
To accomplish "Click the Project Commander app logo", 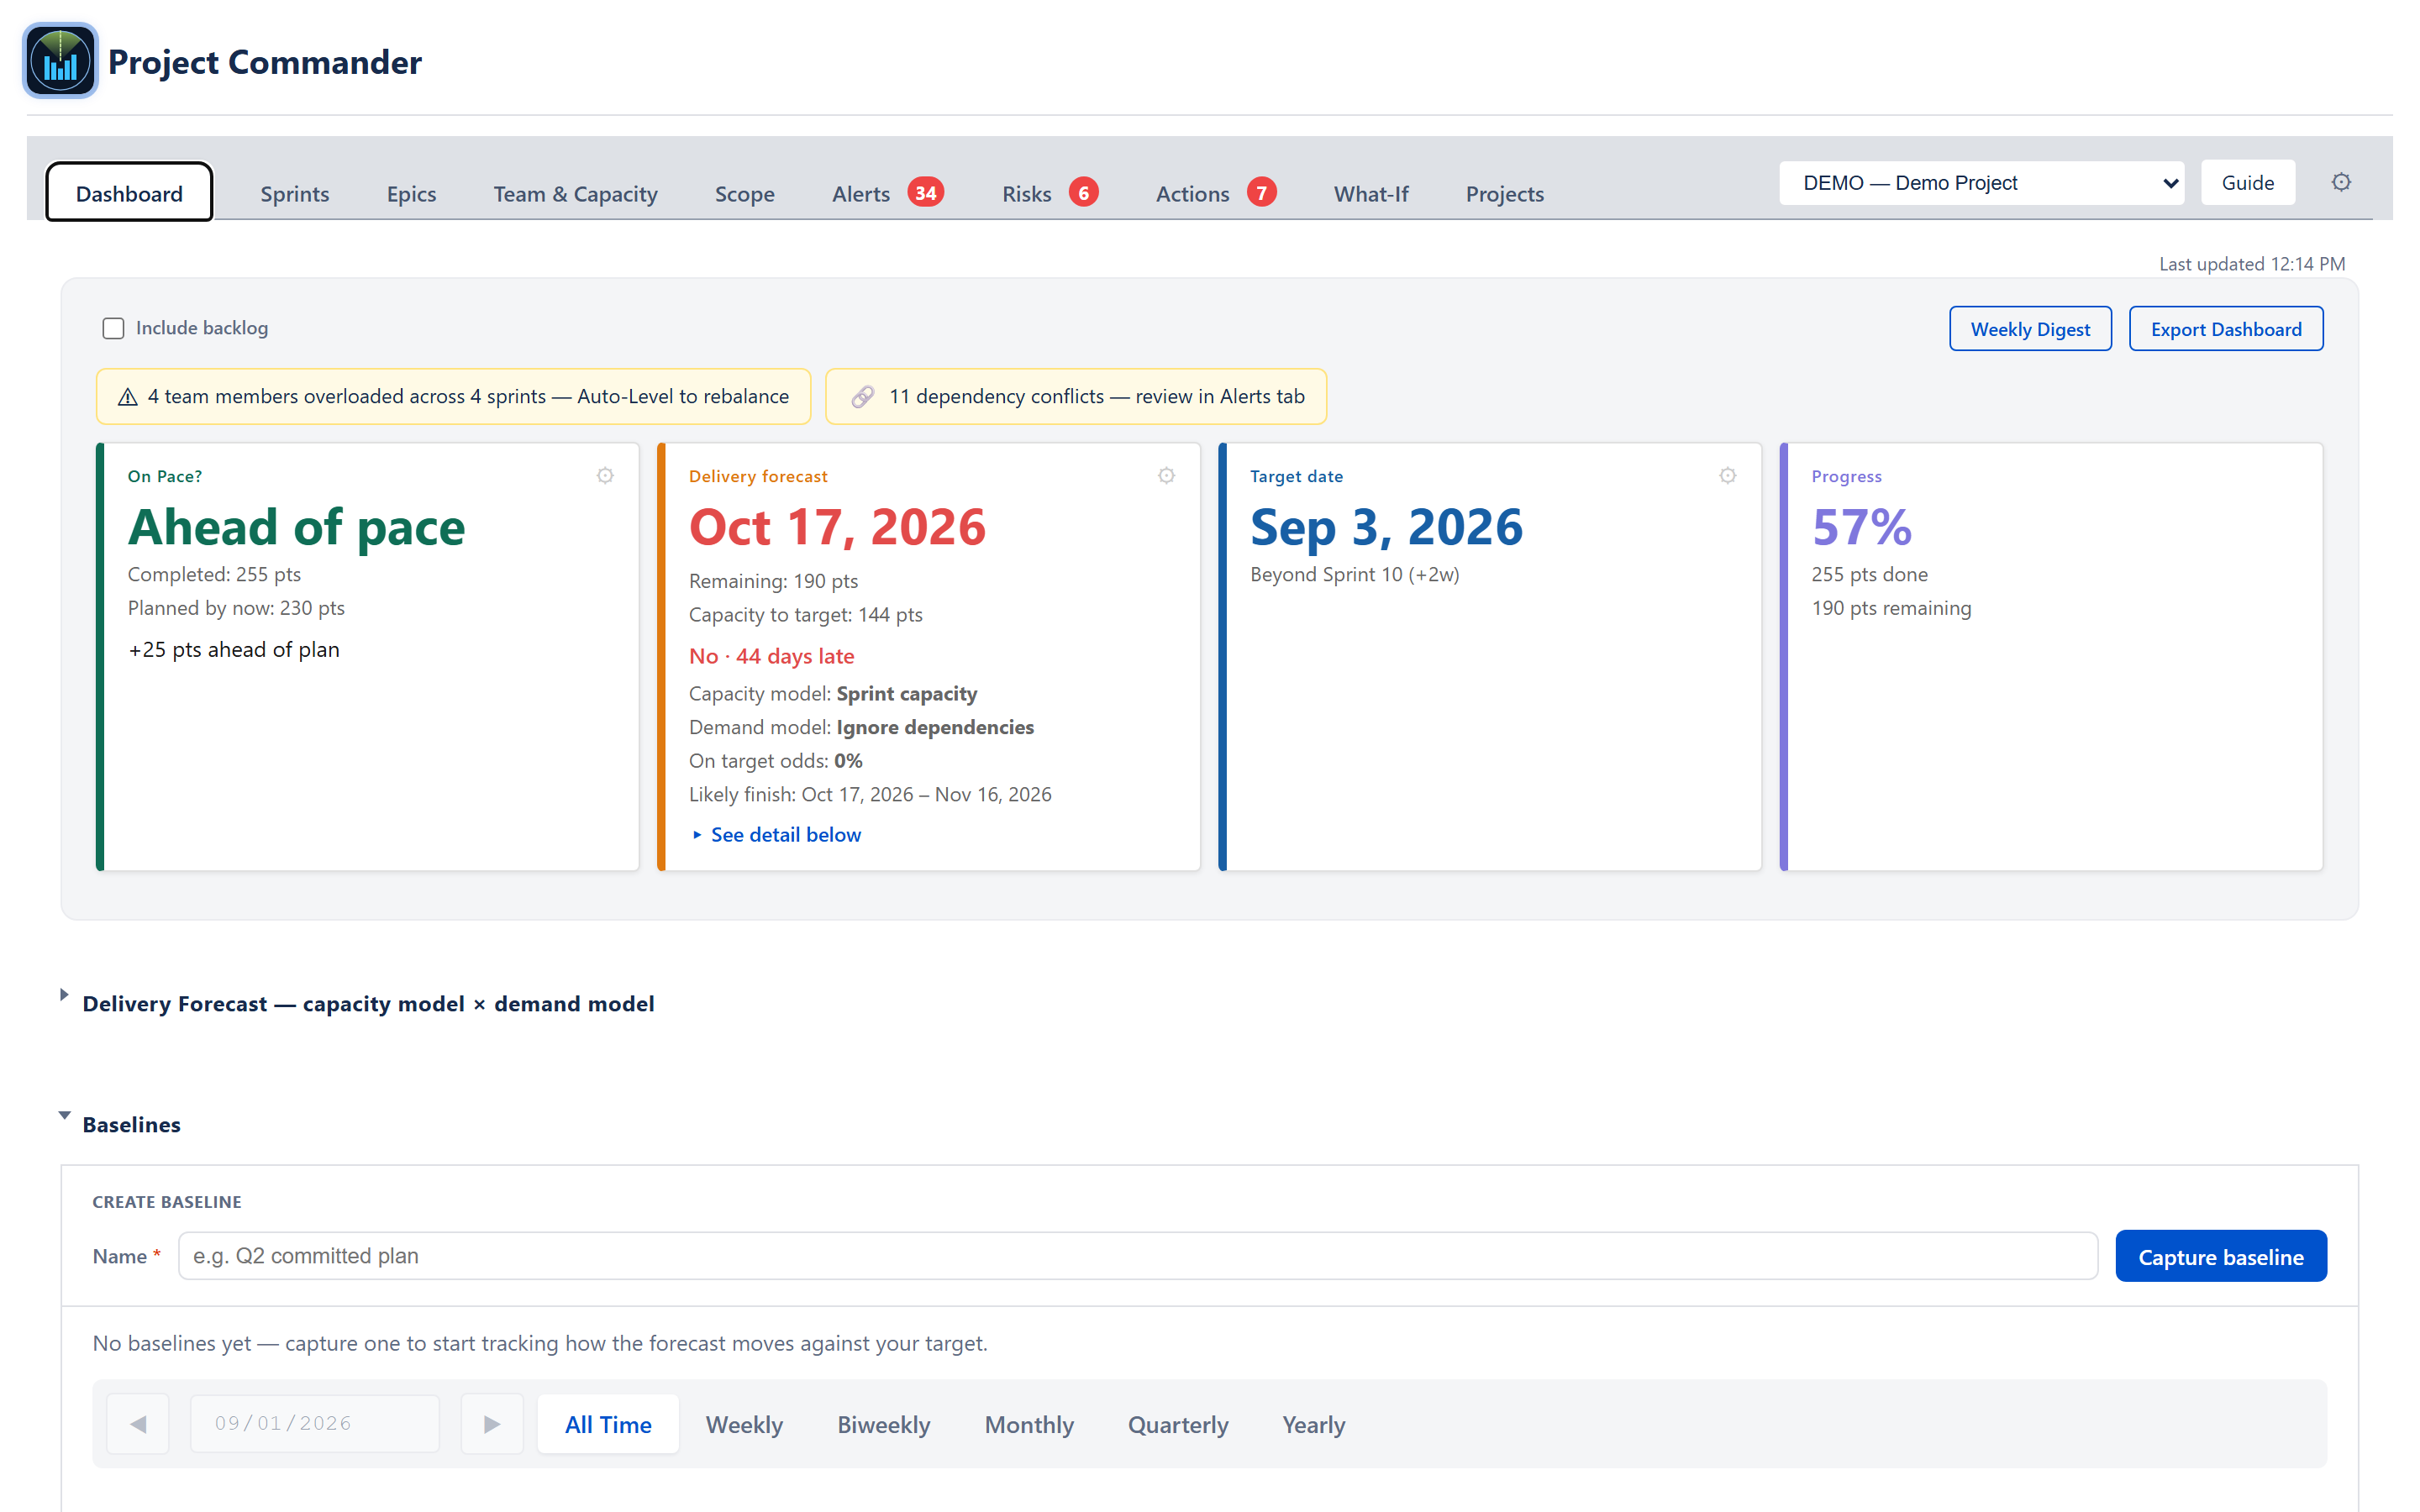I will (60, 61).
